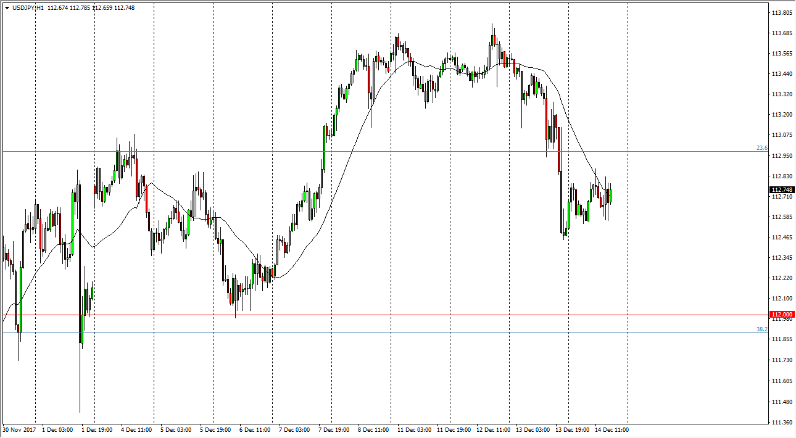The width and height of the screenshot is (796, 438).
Task: Click the 113.805 price on the scale
Action: point(782,13)
